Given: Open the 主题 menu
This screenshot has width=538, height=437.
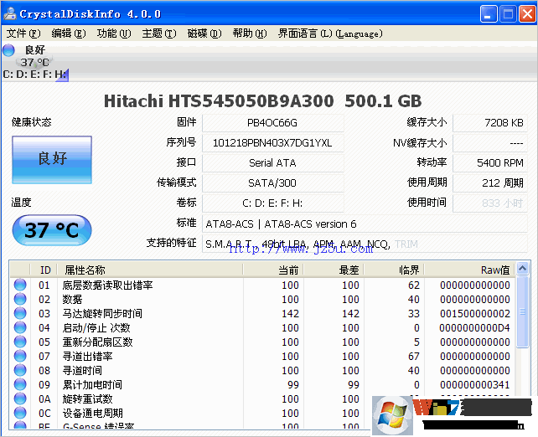Looking at the screenshot, I should (x=158, y=33).
